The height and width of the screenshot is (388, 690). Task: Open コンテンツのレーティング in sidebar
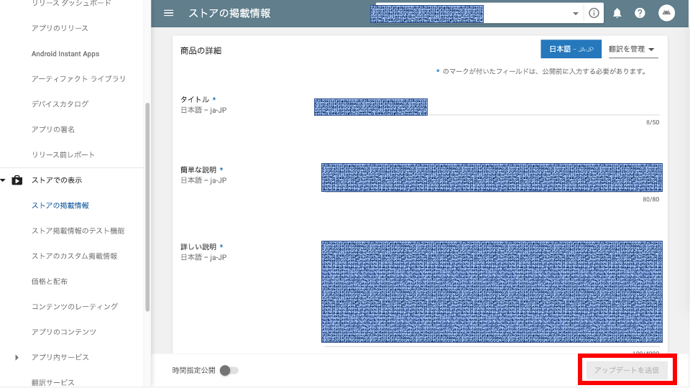pyautogui.click(x=74, y=307)
